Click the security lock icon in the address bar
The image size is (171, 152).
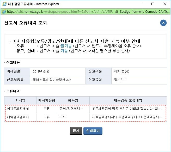tap(117, 12)
